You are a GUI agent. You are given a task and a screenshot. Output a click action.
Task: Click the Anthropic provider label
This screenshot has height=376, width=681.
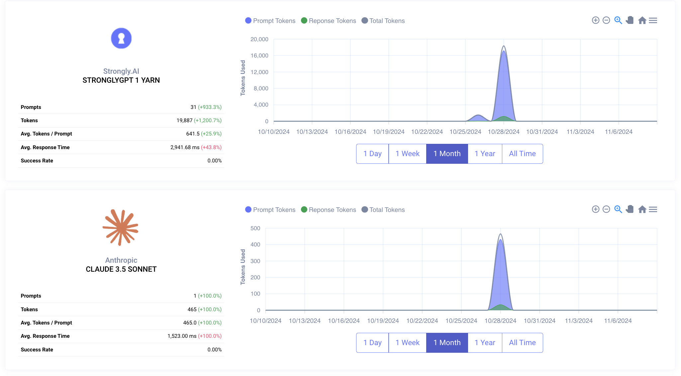tap(121, 260)
